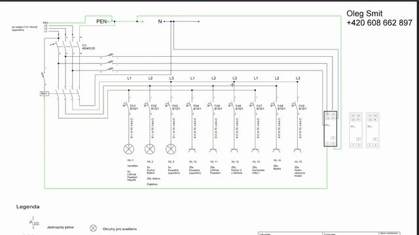
Task: Select the socket symbol under breaker FA7
Action: (x=255, y=151)
